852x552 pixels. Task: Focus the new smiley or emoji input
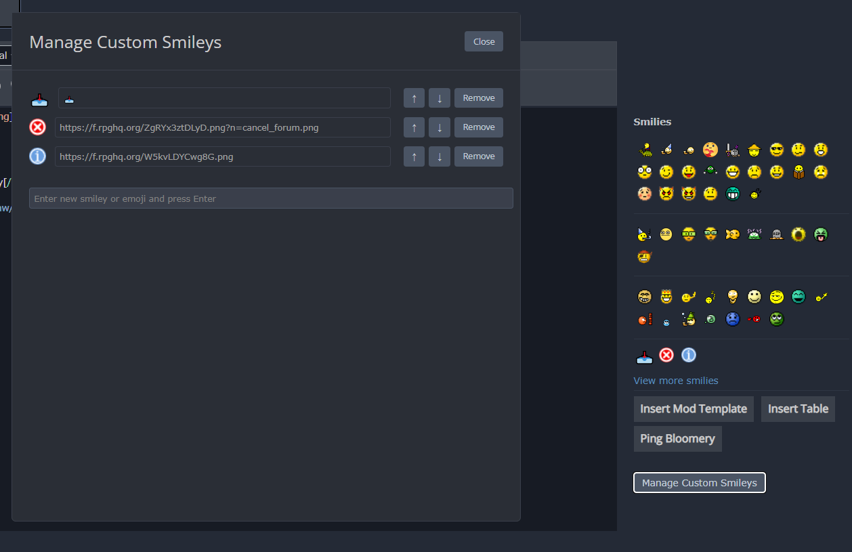[271, 198]
